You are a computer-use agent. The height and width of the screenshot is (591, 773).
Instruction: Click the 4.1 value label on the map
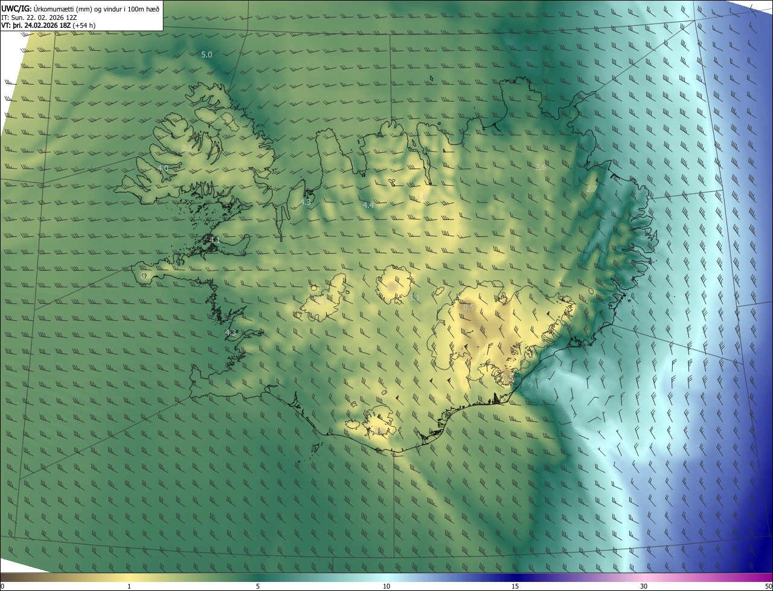[214, 241]
